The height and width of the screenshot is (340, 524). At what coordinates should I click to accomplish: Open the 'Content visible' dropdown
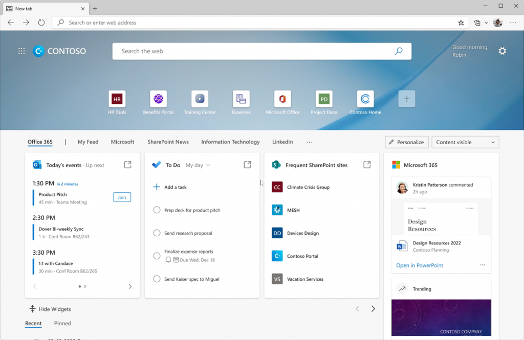click(465, 142)
